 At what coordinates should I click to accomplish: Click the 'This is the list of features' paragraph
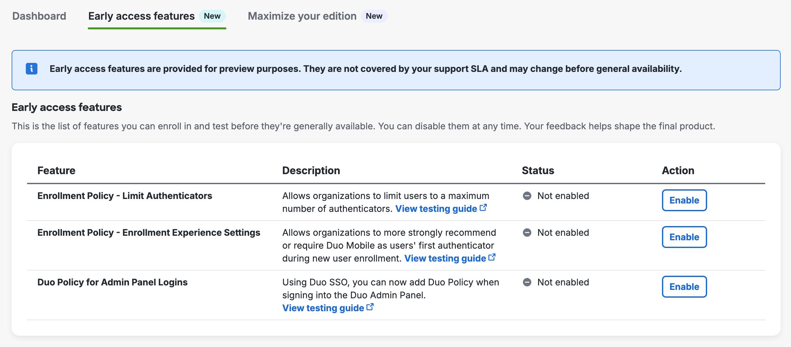[x=364, y=126]
